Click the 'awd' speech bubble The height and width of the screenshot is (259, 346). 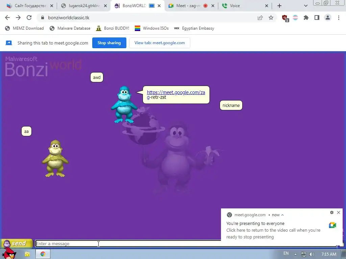97,77
